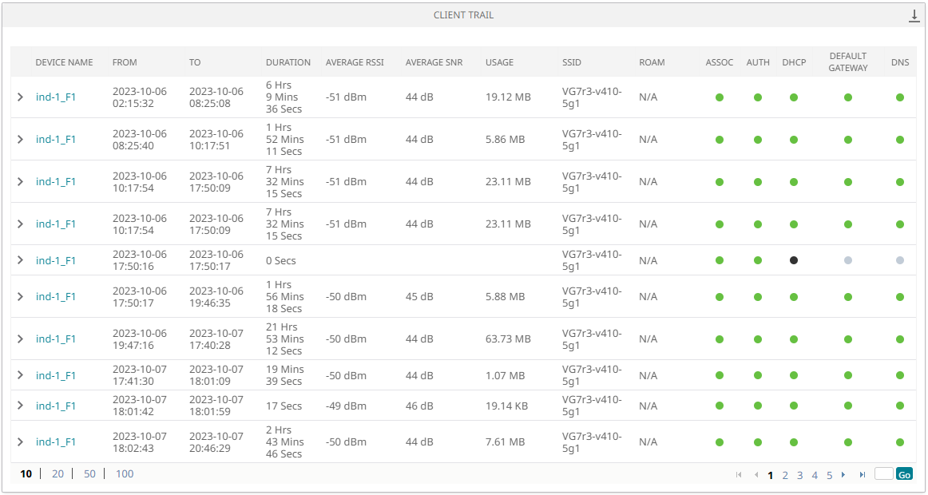Select page 5 in the pagination bar

(829, 474)
